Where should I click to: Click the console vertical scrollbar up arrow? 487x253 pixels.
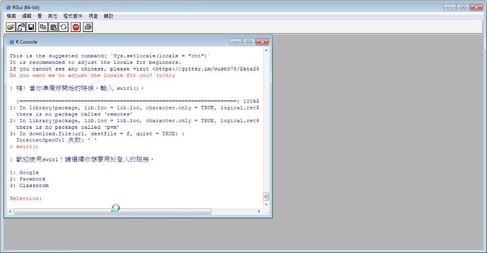[266, 50]
